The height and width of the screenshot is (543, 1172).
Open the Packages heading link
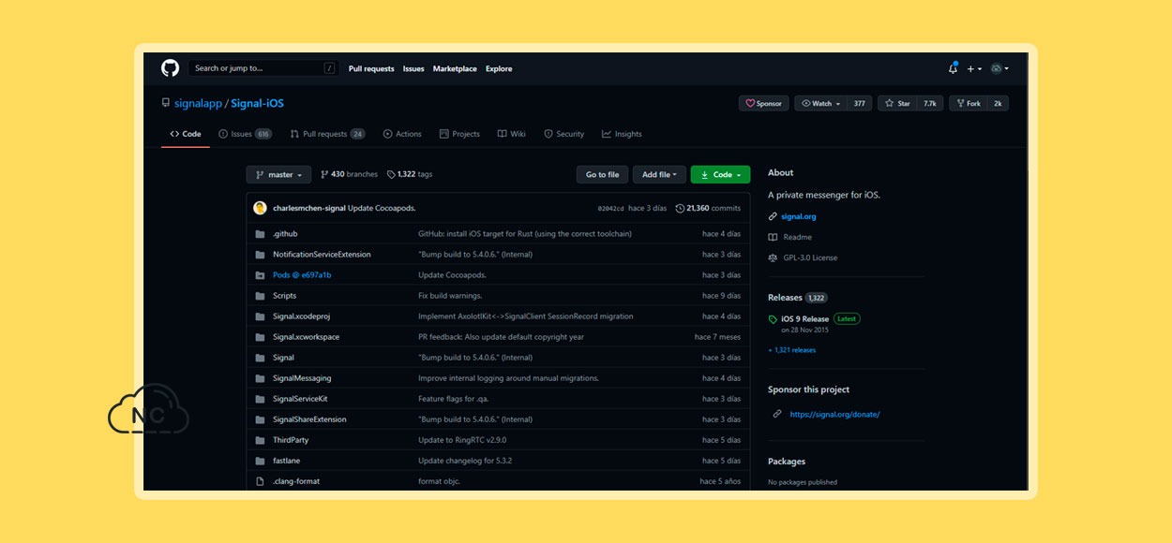coord(787,462)
